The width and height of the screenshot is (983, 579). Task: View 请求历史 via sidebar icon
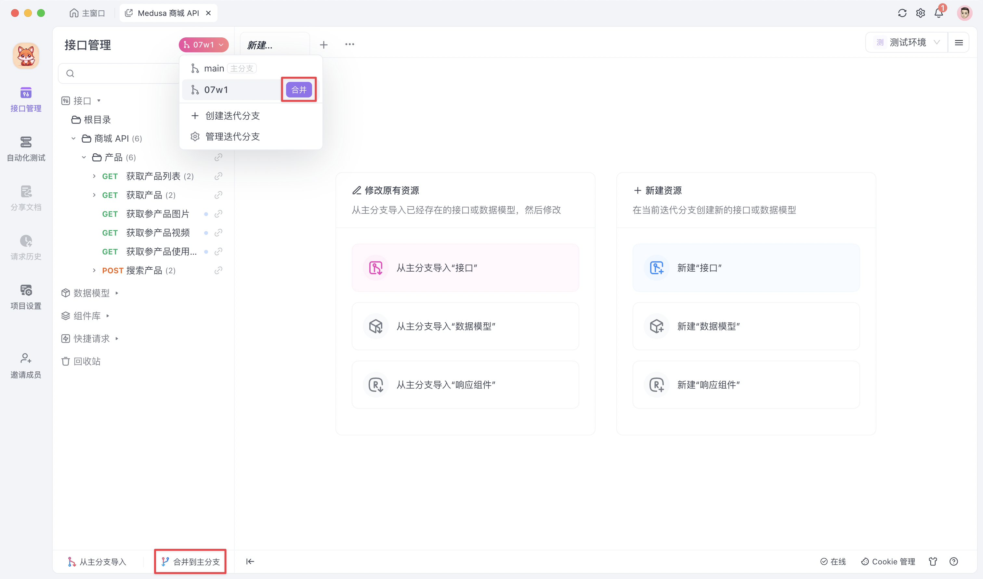25,247
